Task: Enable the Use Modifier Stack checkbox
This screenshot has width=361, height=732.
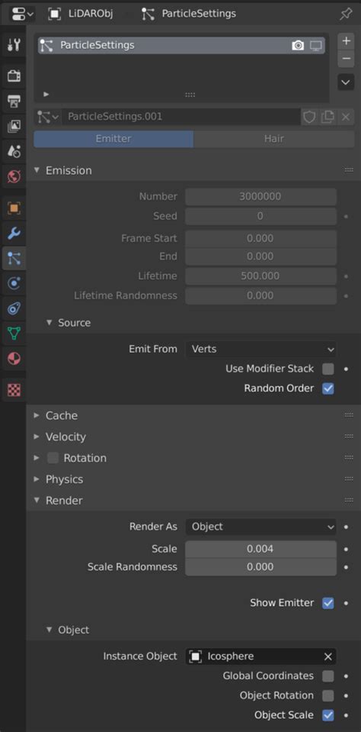Action: click(328, 369)
